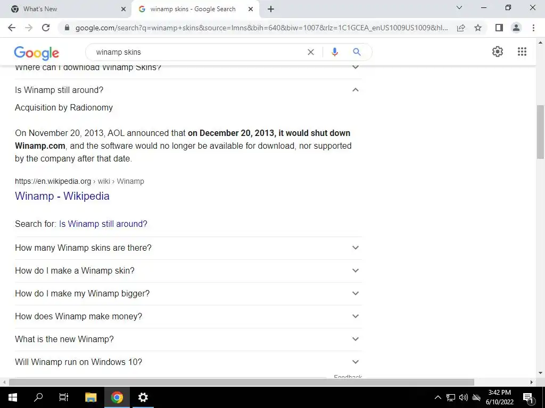The height and width of the screenshot is (408, 545).
Task: Click the address bar URL
Action: point(261,28)
